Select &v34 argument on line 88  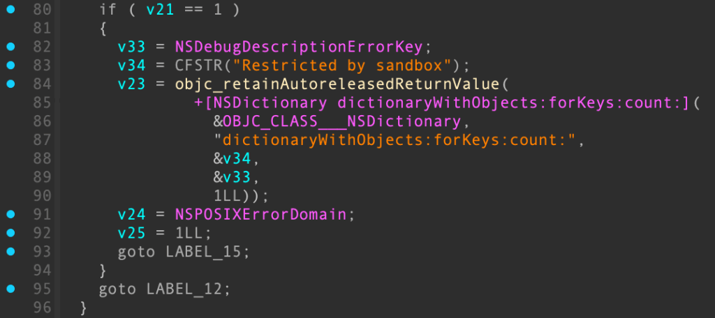(x=232, y=159)
